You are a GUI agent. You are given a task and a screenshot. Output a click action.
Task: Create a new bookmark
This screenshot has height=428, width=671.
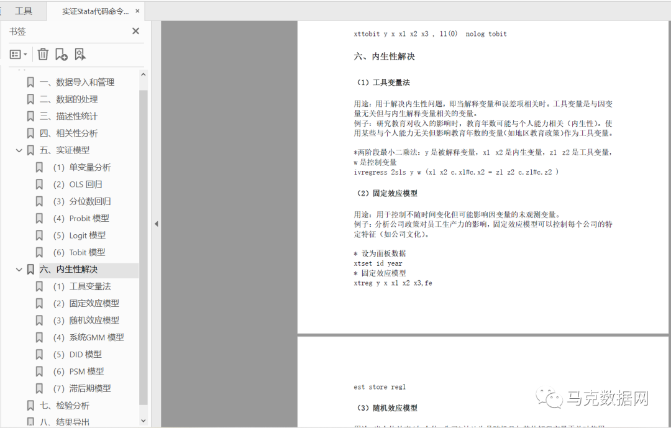tap(61, 54)
